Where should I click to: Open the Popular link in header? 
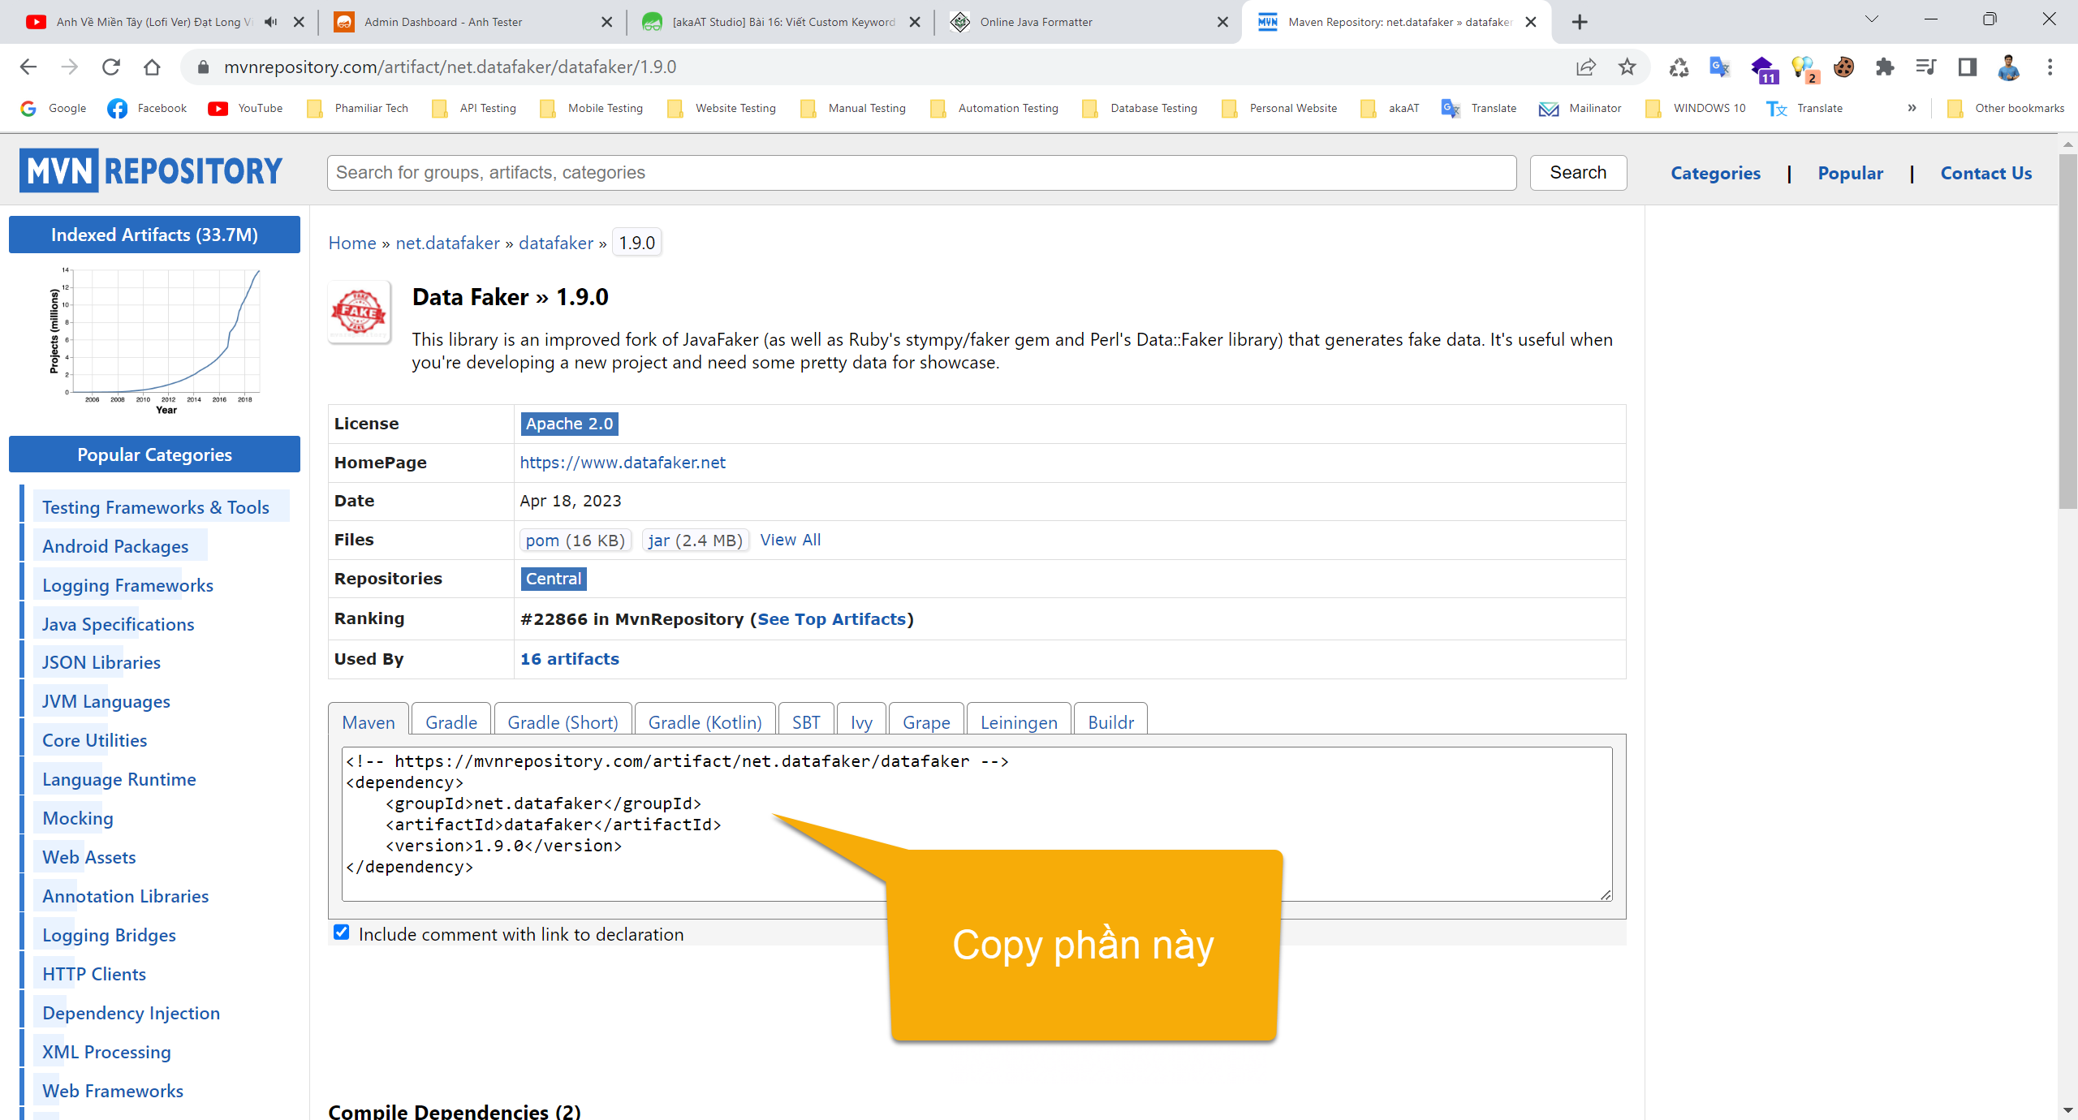click(1850, 173)
